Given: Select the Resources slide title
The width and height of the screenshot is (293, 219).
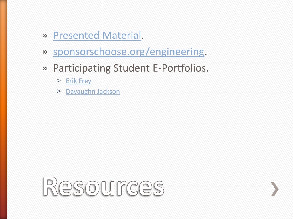Looking at the screenshot, I should 104,187.
